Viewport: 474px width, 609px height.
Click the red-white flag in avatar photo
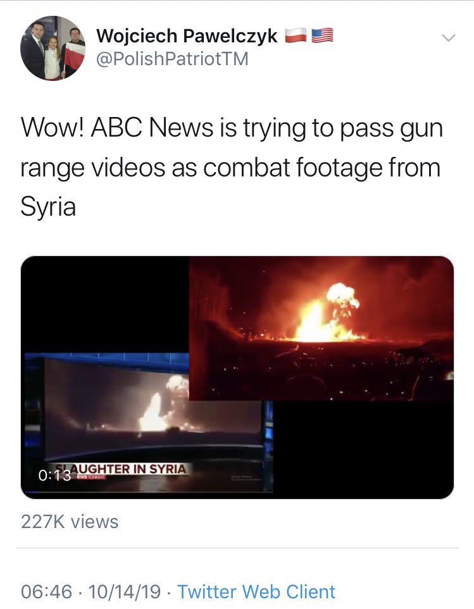click(x=75, y=54)
